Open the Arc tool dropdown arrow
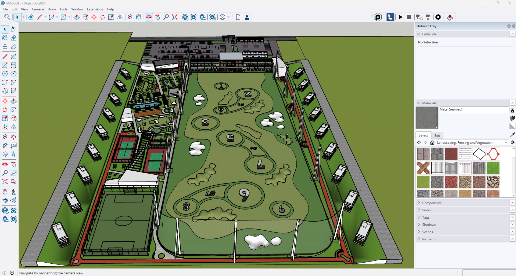Screen dimensions: 516x276 (57, 17)
